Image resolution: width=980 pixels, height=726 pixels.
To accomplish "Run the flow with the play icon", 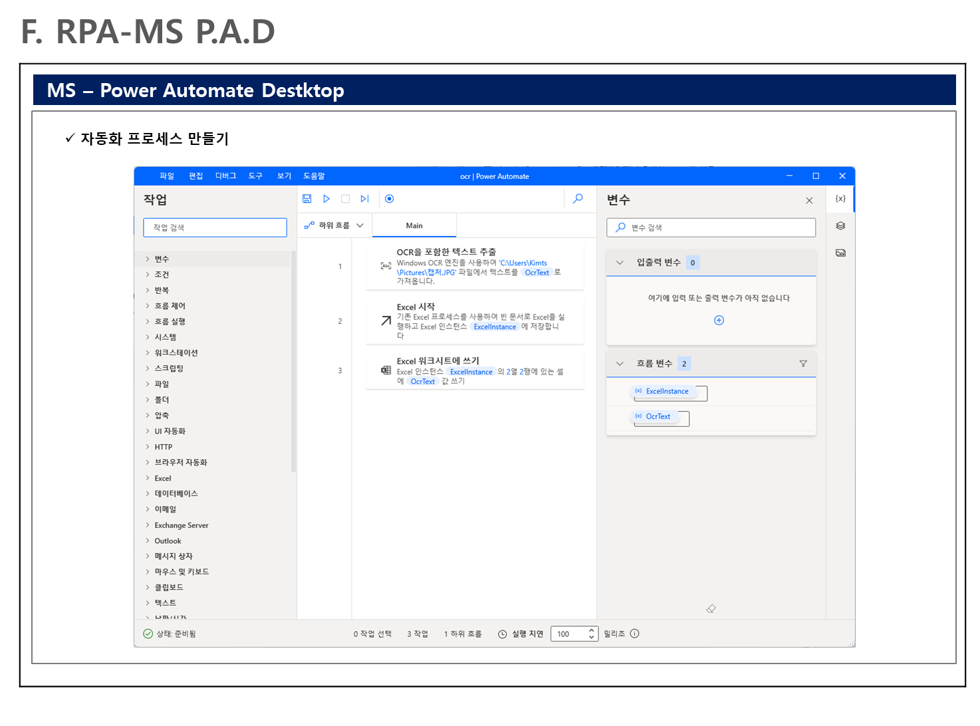I will [326, 199].
